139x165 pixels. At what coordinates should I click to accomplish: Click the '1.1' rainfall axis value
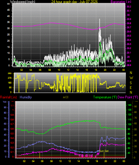[x=12, y=106]
